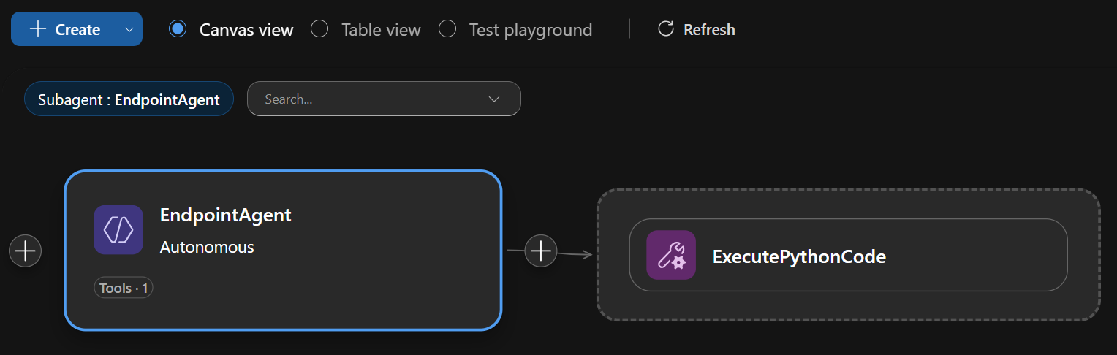Open the ExecutePythonCode tool label

click(x=799, y=256)
